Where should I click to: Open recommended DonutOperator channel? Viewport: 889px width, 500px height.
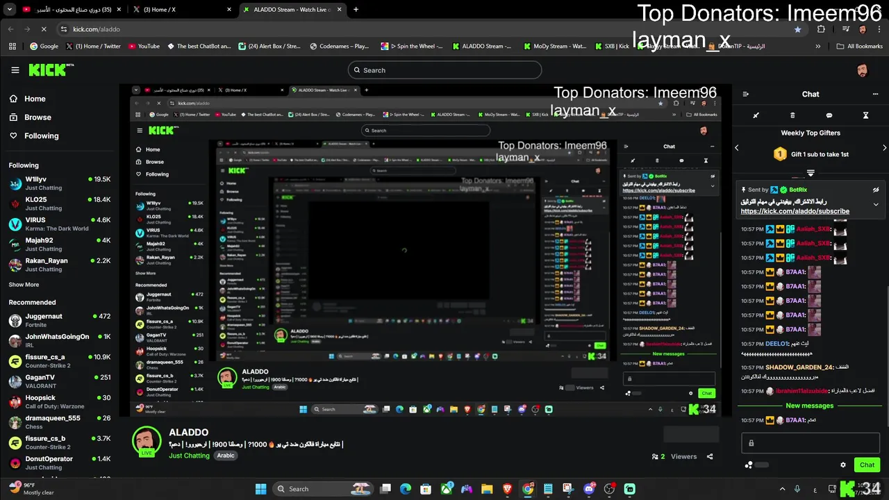[59, 462]
